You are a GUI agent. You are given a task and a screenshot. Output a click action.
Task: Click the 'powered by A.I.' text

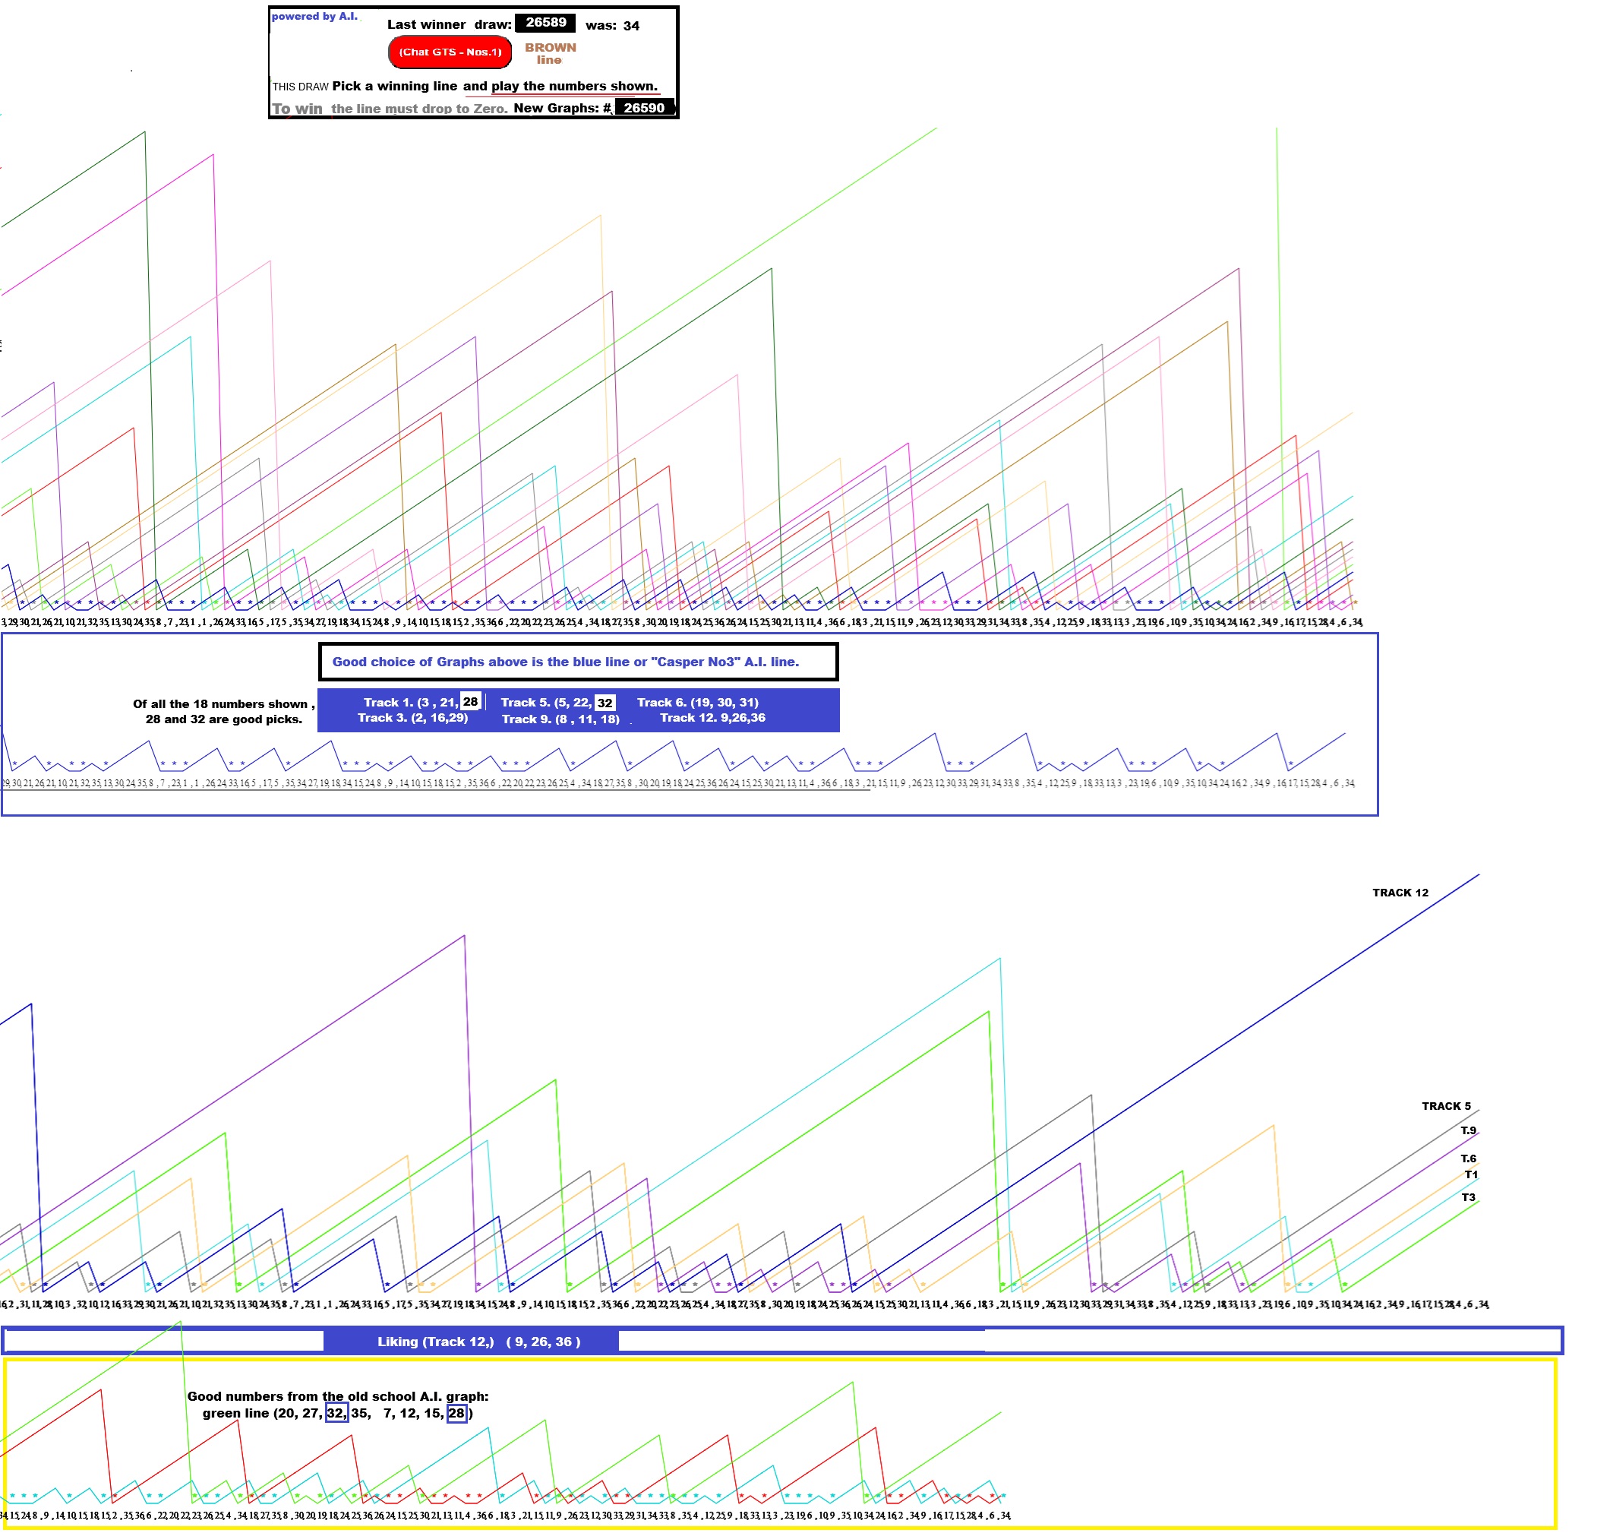click(x=314, y=17)
